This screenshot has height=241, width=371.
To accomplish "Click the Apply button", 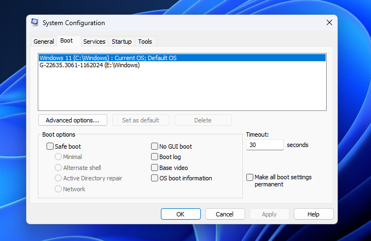I will click(x=269, y=214).
